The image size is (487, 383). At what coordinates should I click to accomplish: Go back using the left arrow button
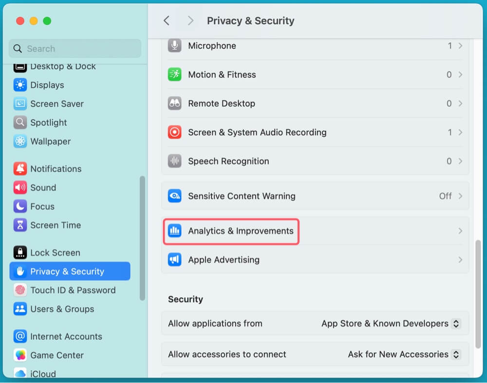[167, 20]
